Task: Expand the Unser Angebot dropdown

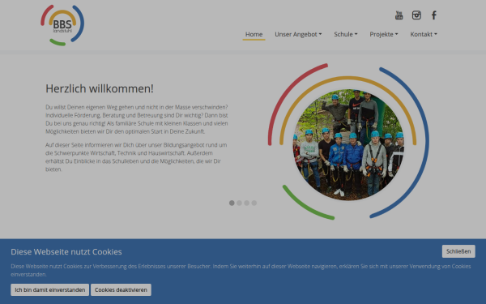Action: (x=298, y=34)
